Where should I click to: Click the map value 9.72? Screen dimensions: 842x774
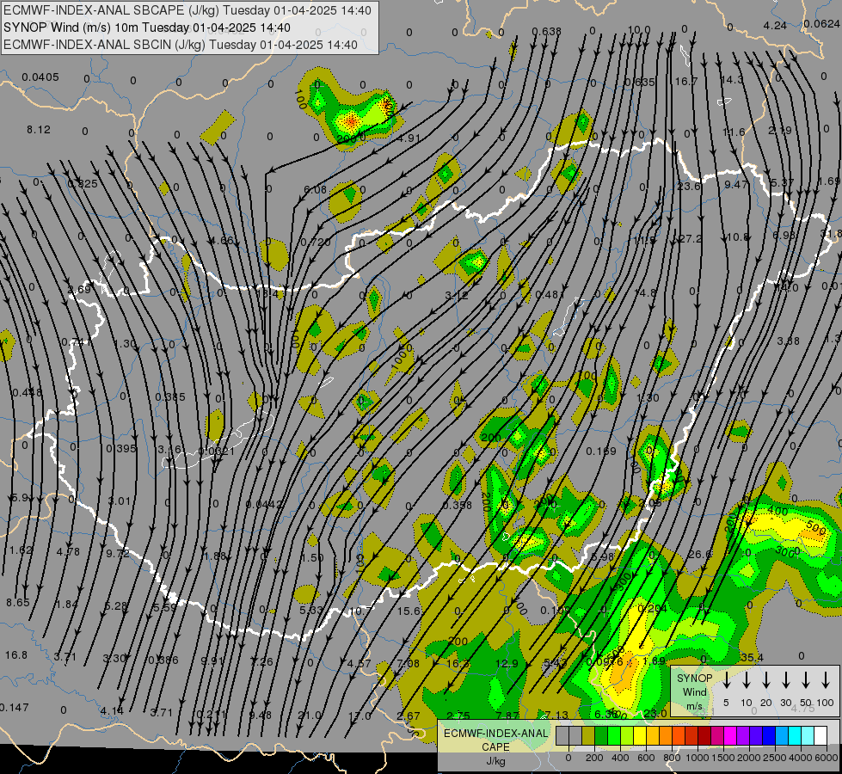118,553
